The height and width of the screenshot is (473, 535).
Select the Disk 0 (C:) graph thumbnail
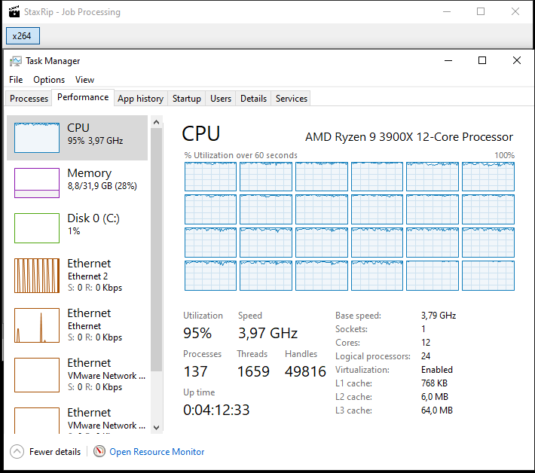coord(37,228)
